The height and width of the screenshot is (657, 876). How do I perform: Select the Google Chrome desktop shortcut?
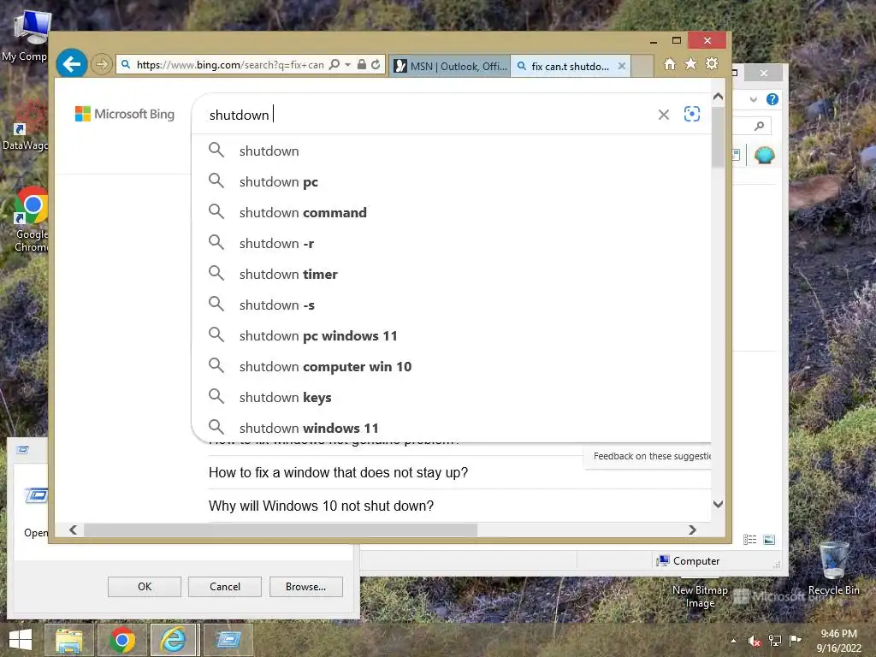coord(32,220)
